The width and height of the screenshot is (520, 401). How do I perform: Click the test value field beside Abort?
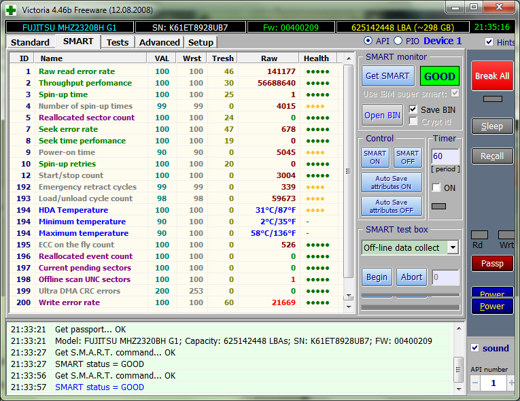coord(445,277)
